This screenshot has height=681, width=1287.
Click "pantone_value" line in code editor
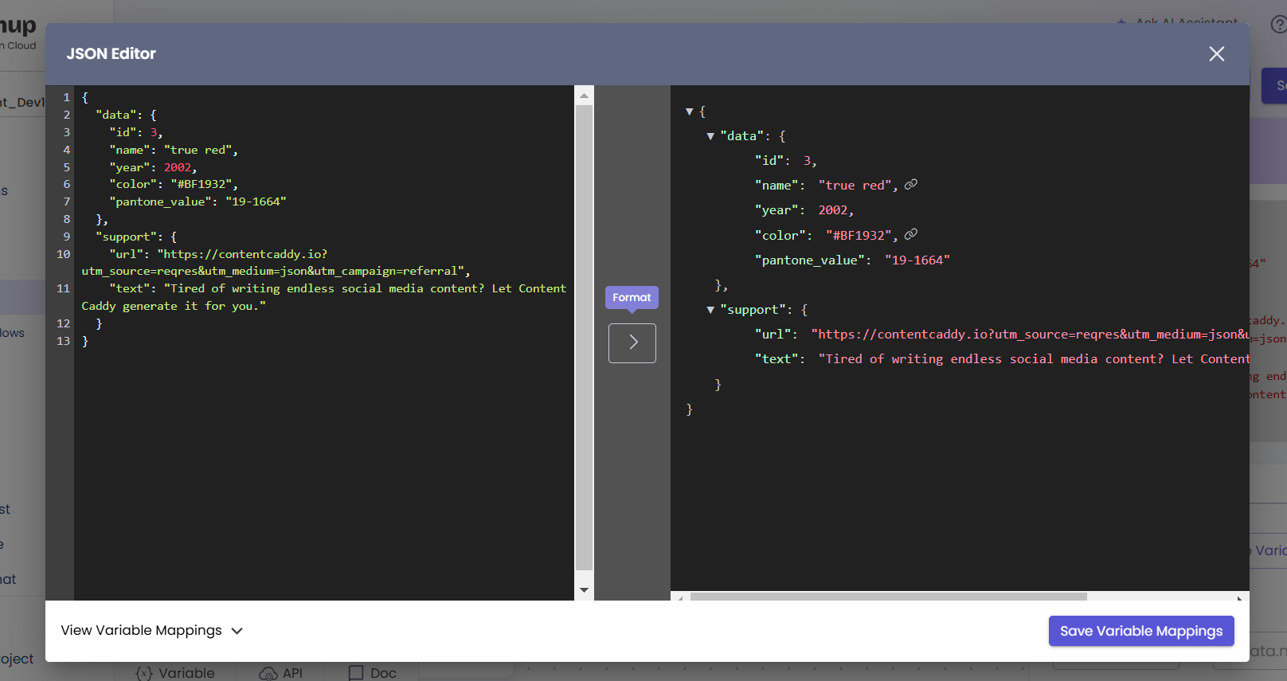(198, 202)
